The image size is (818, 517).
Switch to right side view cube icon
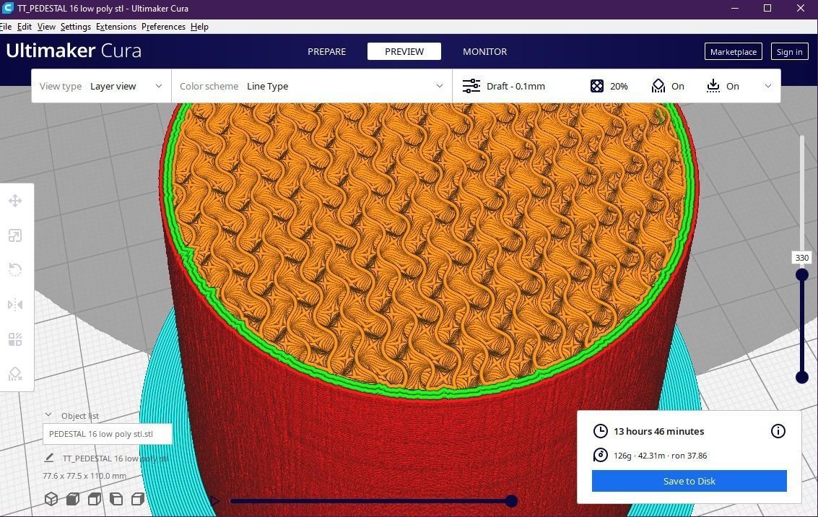click(138, 499)
